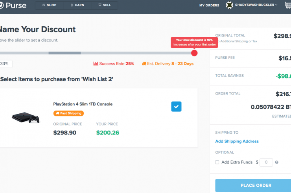Click the ORIGINAL TOTAL label
Screen dimensions: 291x193
230,35
